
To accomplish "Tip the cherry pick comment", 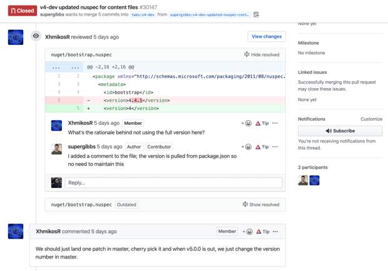I will point(263,232).
